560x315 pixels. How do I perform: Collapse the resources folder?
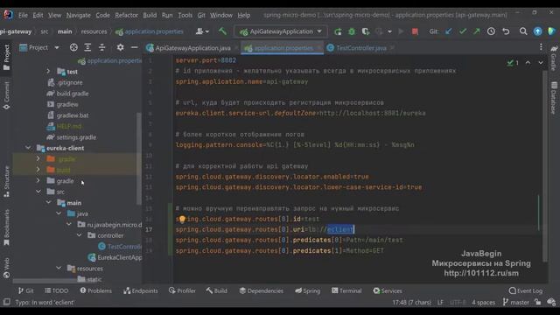[59, 269]
